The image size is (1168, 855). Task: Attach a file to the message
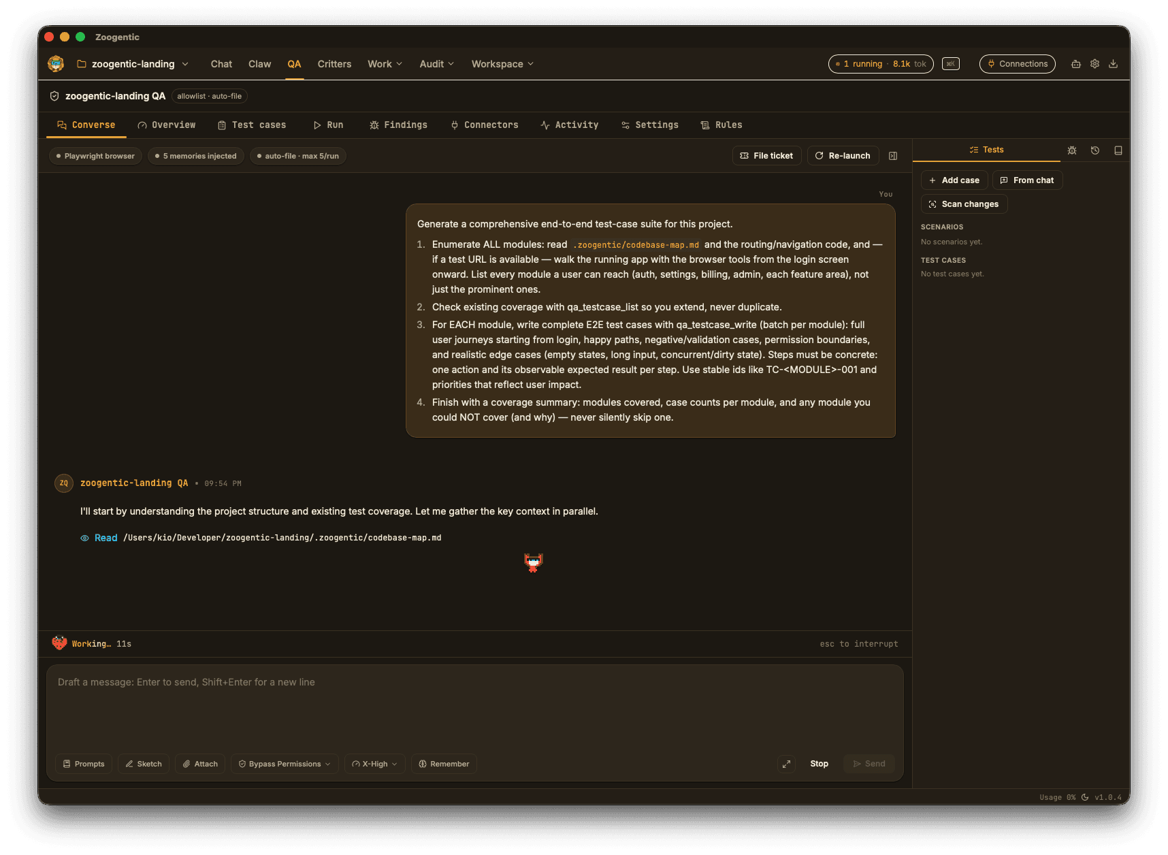click(200, 764)
